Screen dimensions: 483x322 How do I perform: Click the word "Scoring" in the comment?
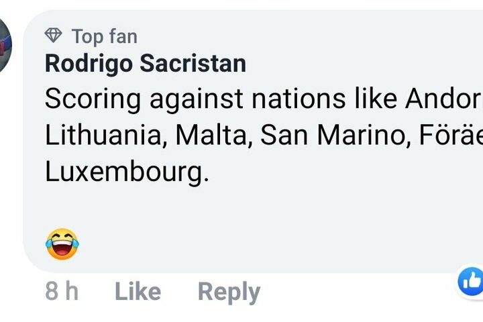93,101
